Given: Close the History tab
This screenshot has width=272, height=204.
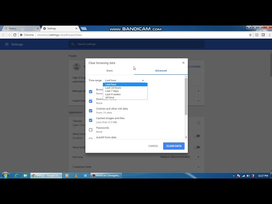Looking at the screenshot, I should 38,28.
